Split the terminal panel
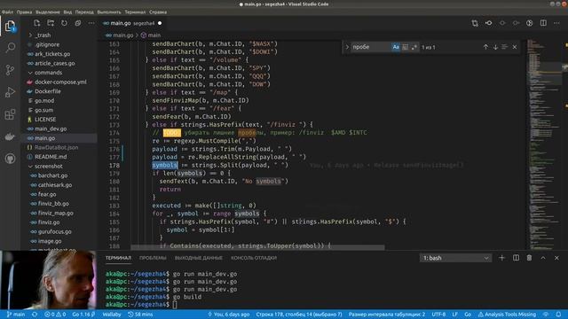 516,258
